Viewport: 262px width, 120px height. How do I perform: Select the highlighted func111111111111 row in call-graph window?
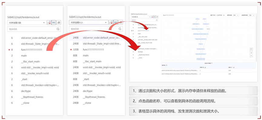point(144,31)
